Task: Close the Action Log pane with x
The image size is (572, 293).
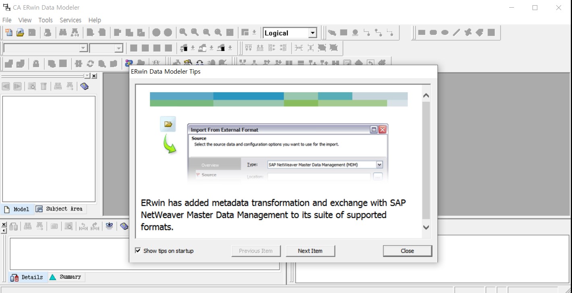Action: pos(4,224)
